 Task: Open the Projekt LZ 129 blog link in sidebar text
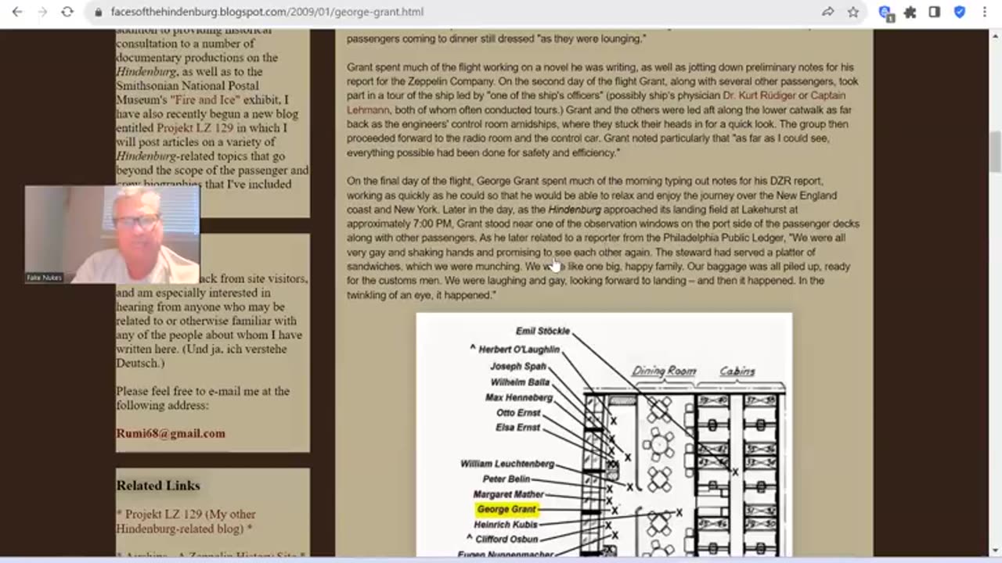pyautogui.click(x=195, y=127)
